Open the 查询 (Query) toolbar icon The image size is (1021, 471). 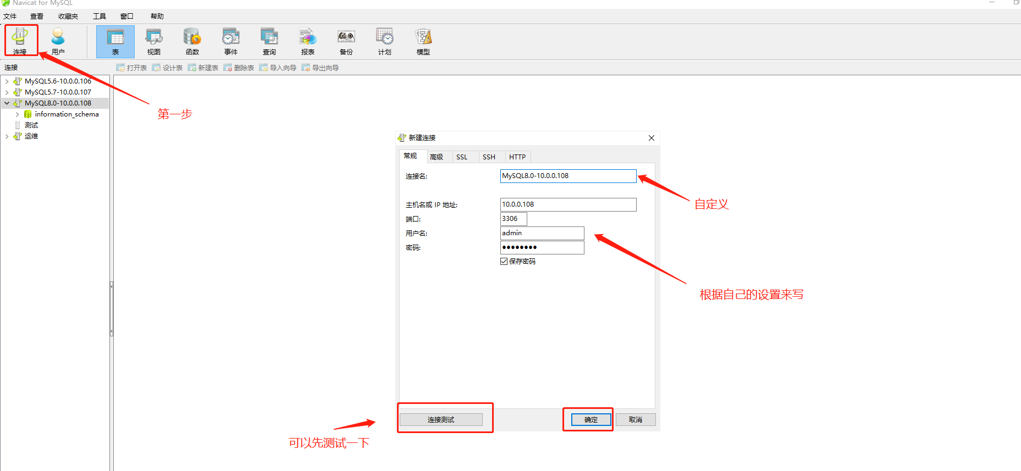269,41
